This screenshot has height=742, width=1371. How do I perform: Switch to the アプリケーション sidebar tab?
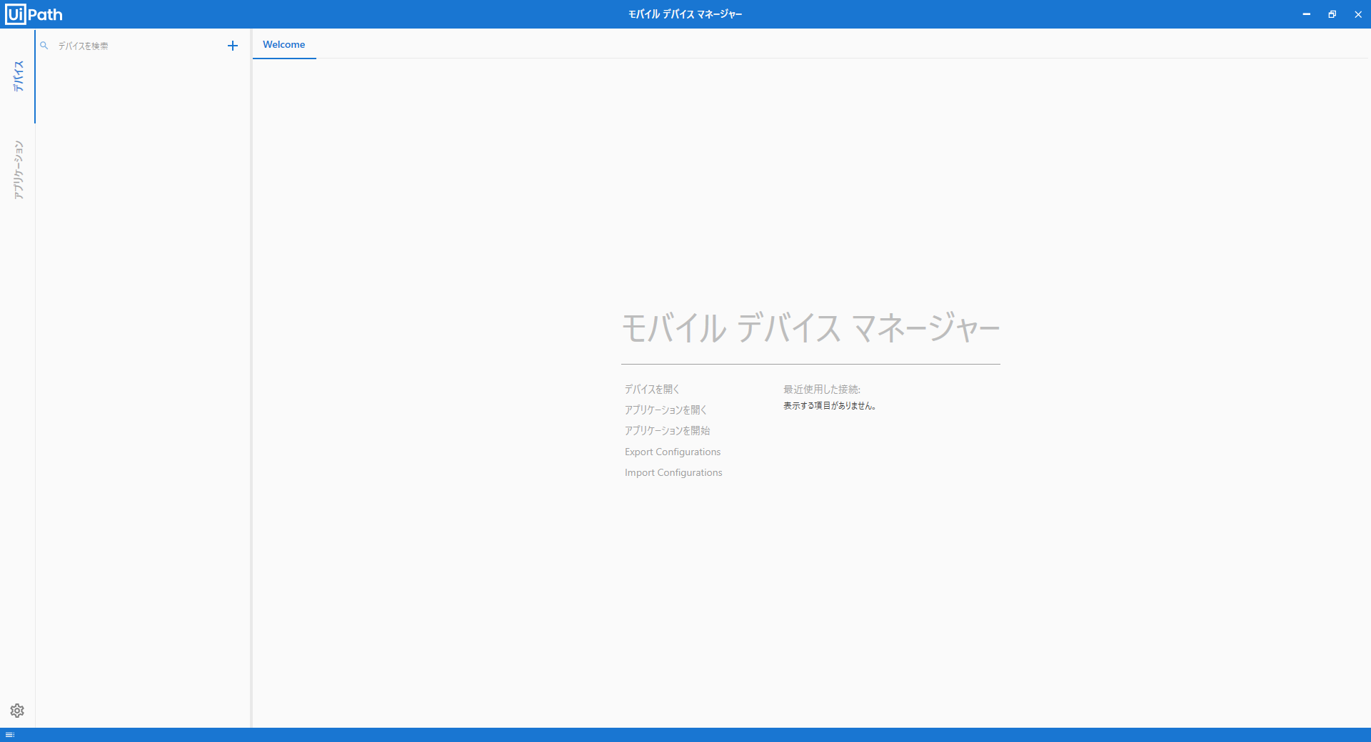click(18, 170)
